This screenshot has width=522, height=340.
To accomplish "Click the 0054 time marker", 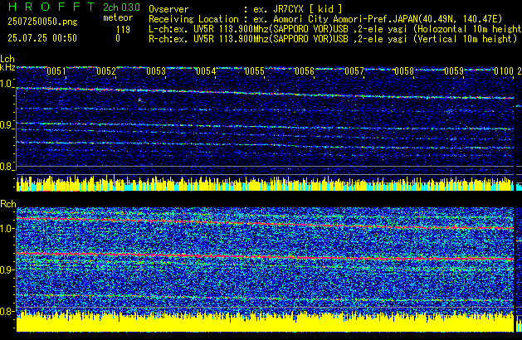I will point(206,71).
